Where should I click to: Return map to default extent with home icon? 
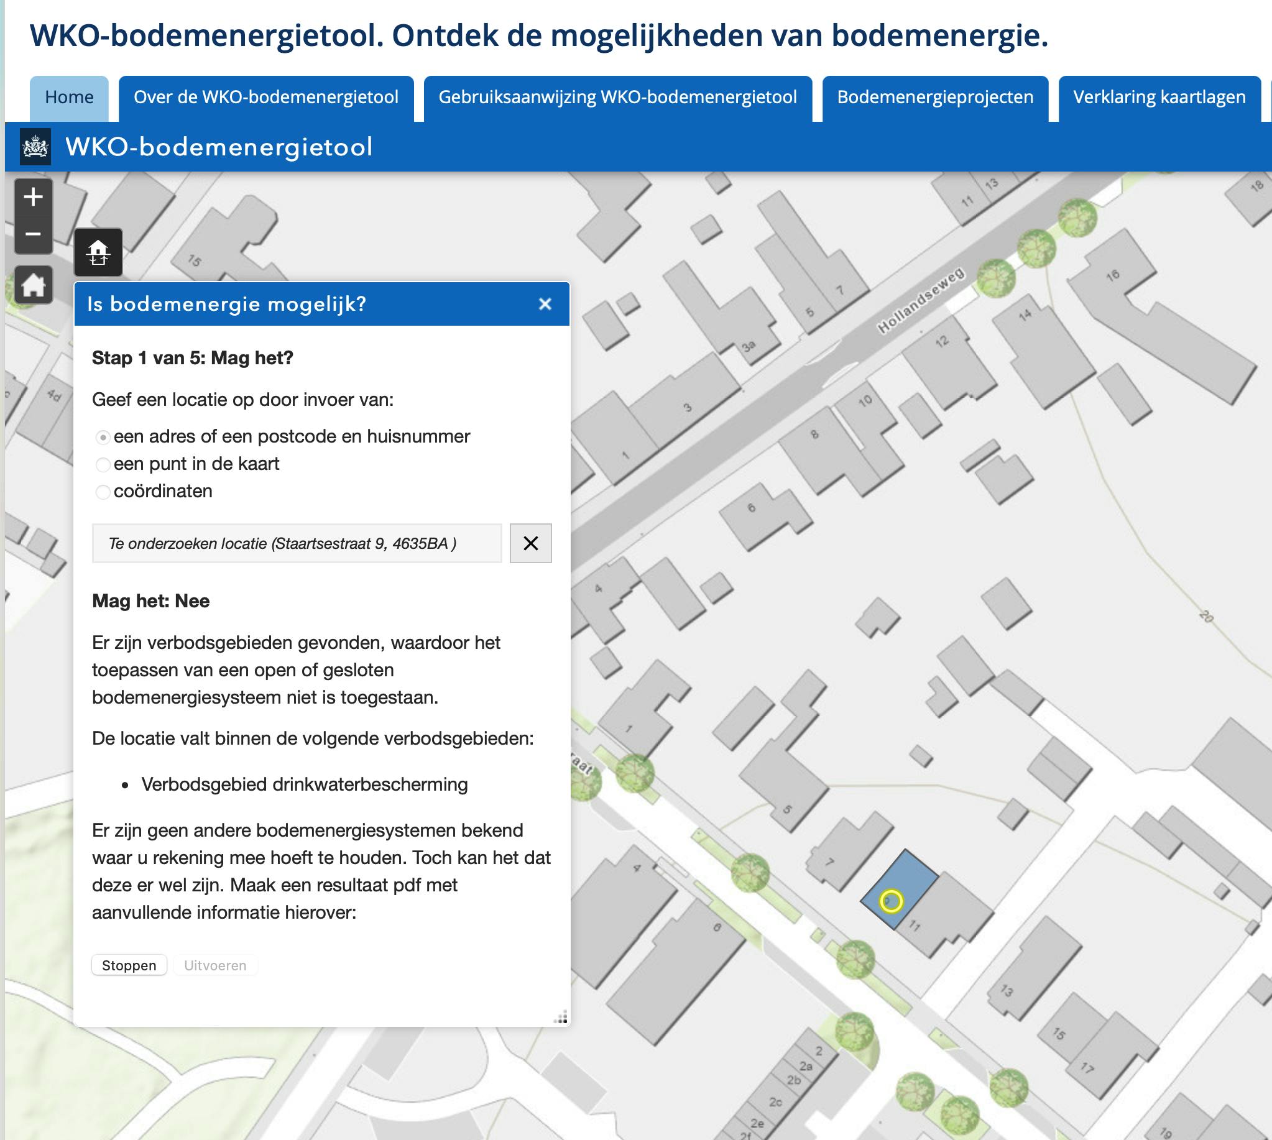pyautogui.click(x=33, y=288)
